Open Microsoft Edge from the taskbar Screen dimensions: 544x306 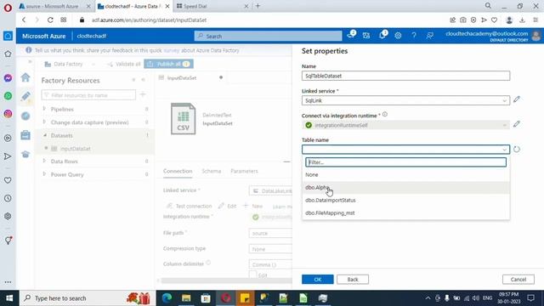(x=167, y=298)
